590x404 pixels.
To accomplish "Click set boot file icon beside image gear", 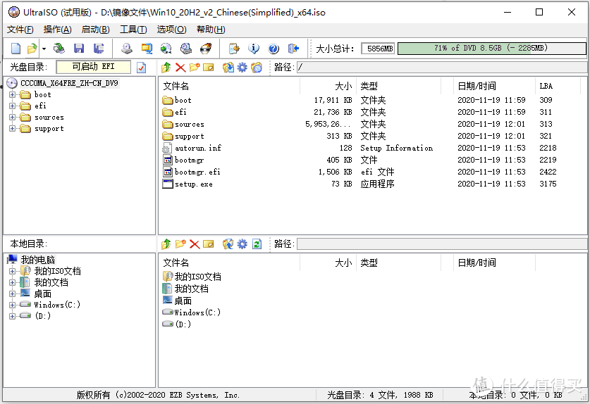I will 257,68.
